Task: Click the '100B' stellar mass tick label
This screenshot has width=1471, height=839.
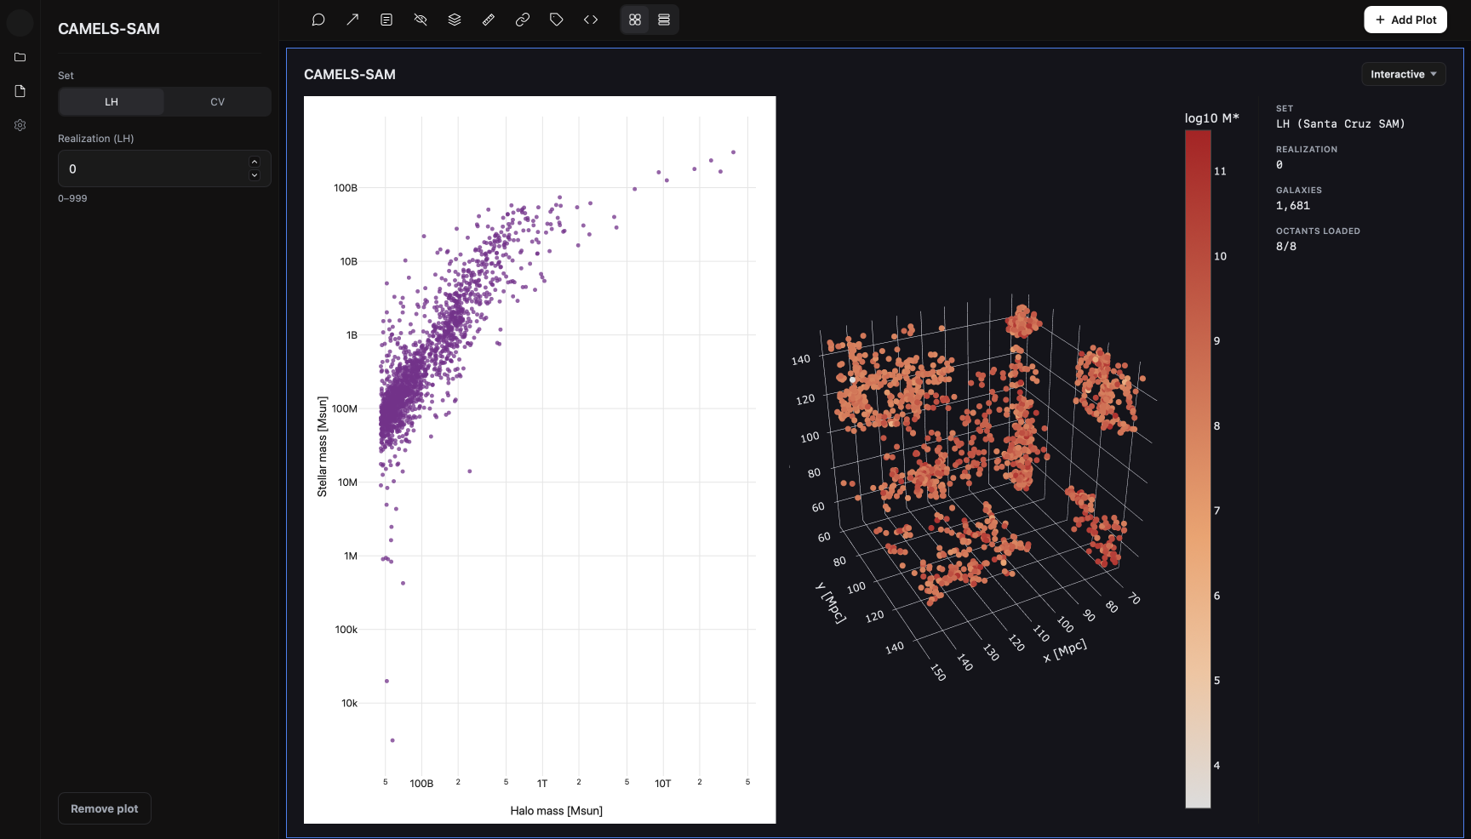Action: [x=346, y=188]
